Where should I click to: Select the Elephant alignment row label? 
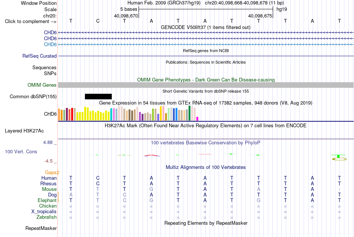(47, 201)
